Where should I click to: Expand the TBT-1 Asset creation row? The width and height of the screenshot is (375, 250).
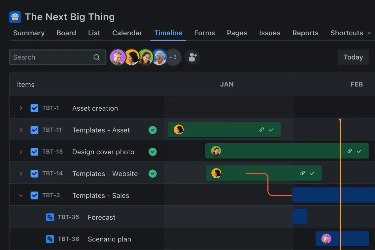pos(21,108)
